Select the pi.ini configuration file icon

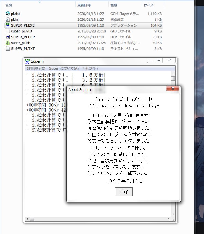coord(8,19)
